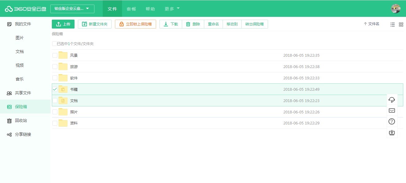Switch to grid view layout icon
406x183 pixels.
coord(401,25)
